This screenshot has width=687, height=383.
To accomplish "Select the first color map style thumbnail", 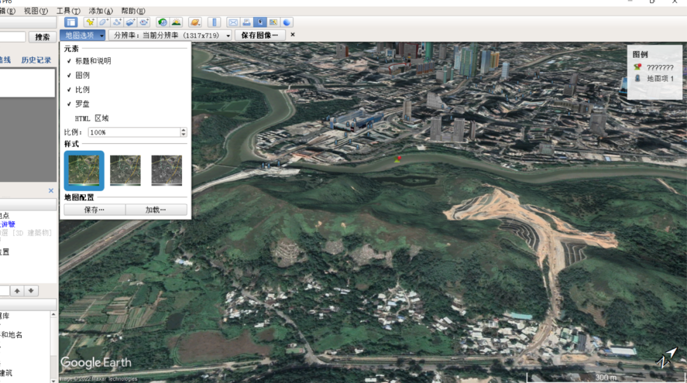I will (x=84, y=171).
